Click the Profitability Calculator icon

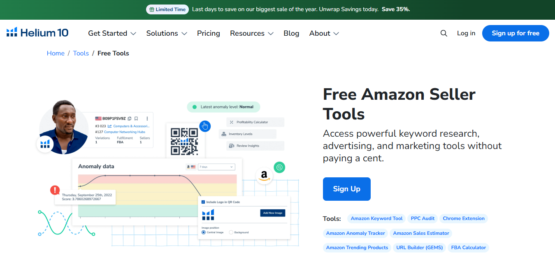[x=232, y=122]
